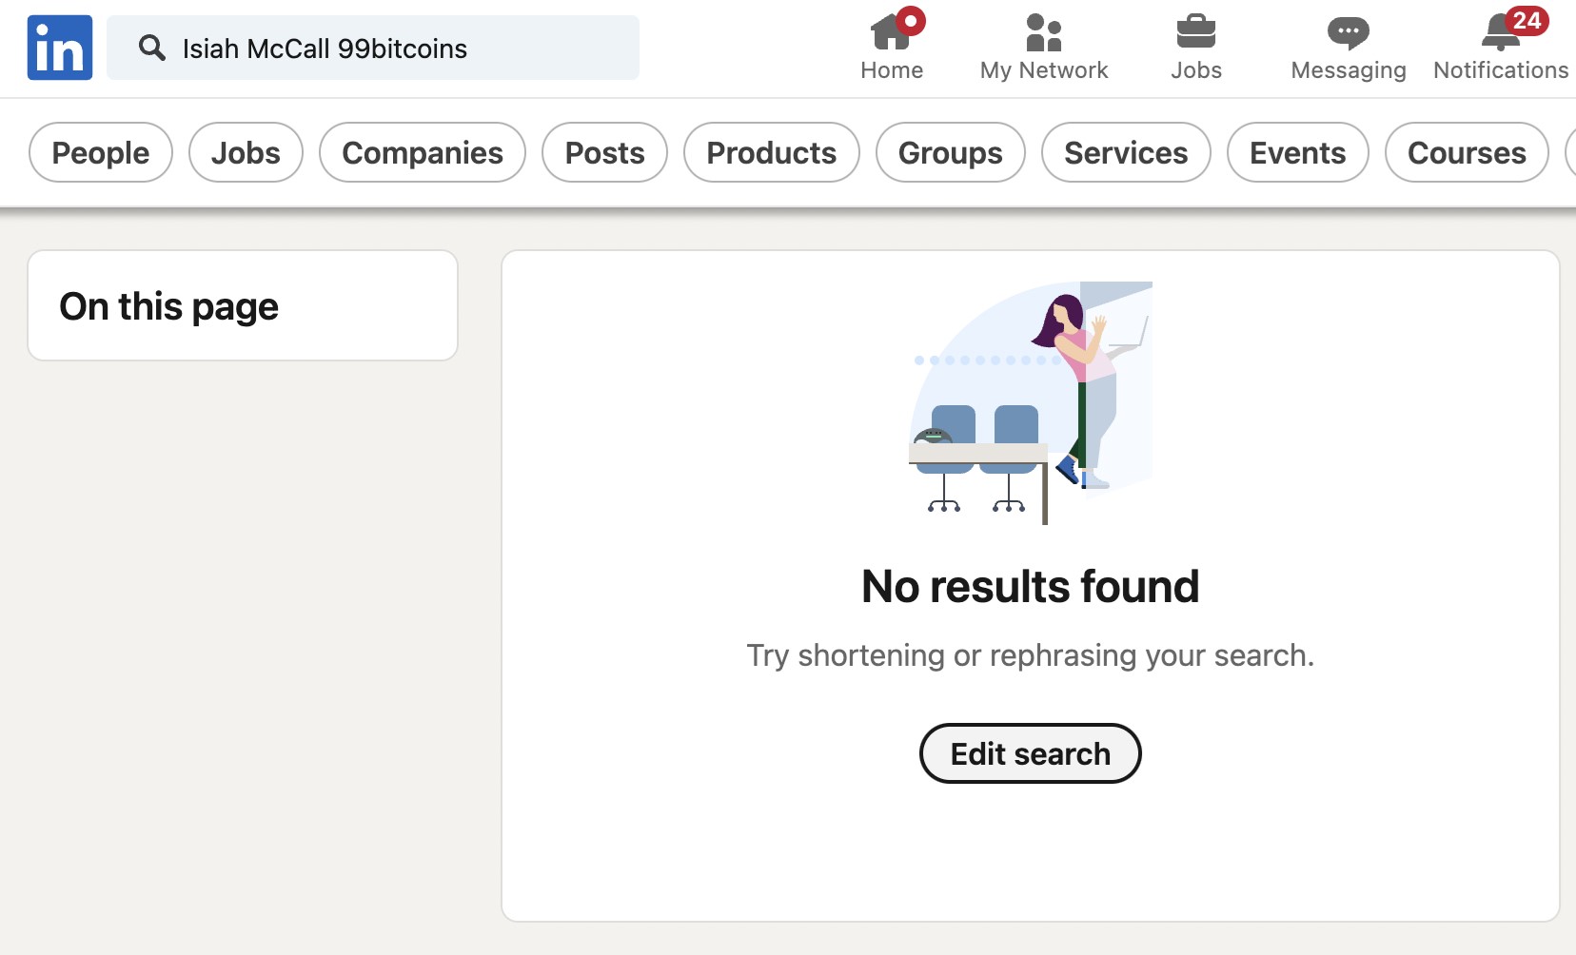
Task: Filter results by Companies
Action: (x=423, y=152)
